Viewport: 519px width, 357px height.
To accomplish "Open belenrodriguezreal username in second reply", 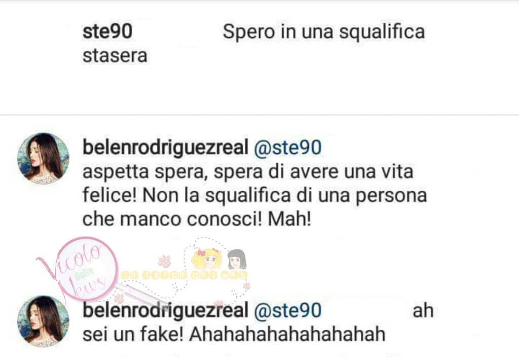I will [165, 310].
